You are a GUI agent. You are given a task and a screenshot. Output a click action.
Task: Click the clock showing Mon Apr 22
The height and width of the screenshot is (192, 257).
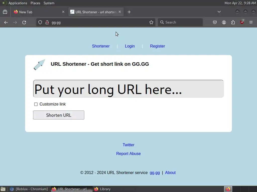pyautogui.click(x=240, y=3)
